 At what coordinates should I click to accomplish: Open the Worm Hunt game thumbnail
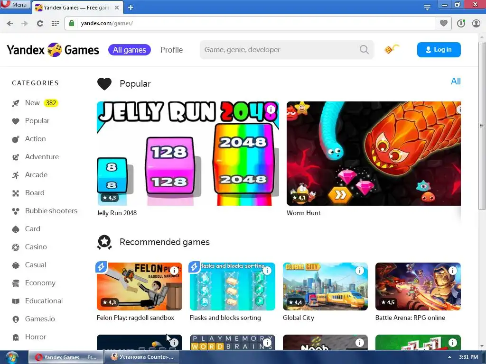374,154
